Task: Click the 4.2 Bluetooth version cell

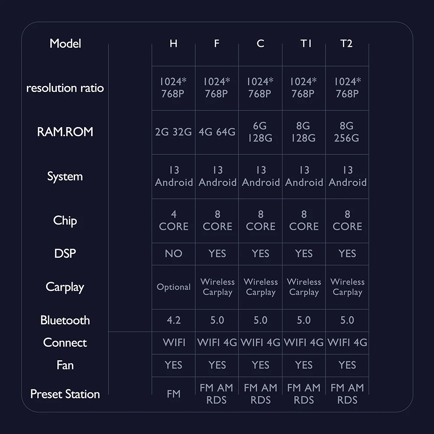Action: click(x=173, y=320)
